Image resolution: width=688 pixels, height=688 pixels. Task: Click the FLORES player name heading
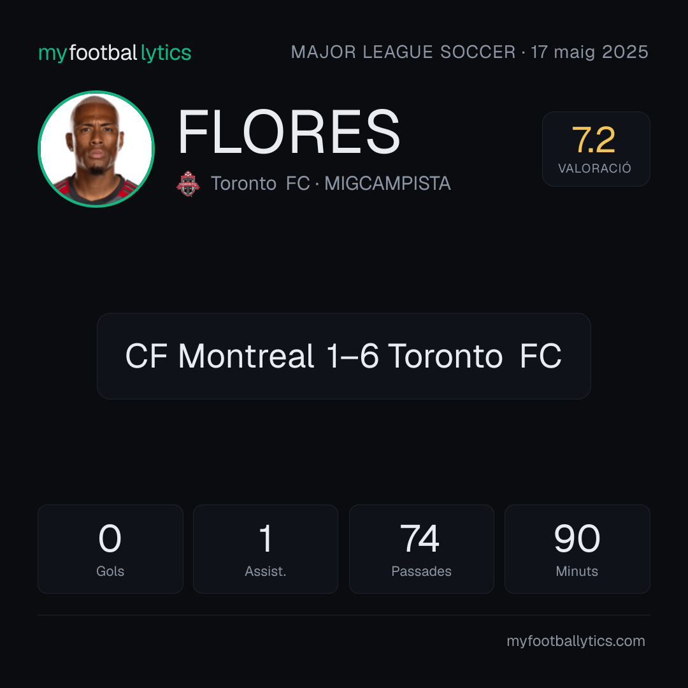tap(289, 132)
